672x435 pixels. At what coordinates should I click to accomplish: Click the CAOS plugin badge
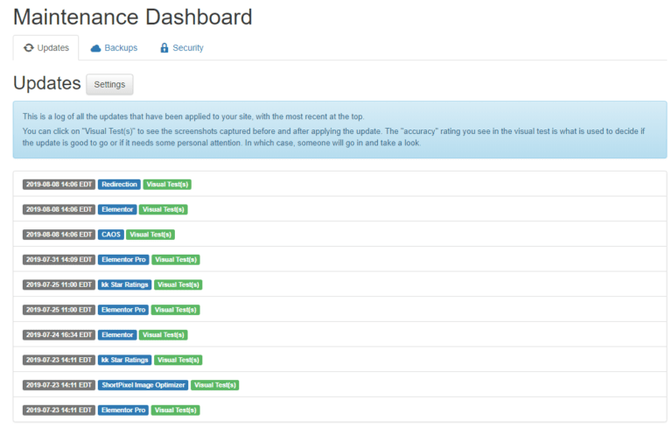[x=111, y=235]
